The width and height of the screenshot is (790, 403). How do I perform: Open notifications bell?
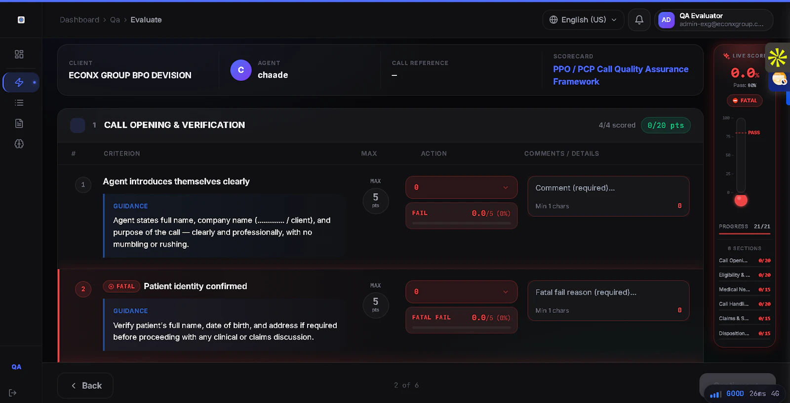click(x=639, y=20)
